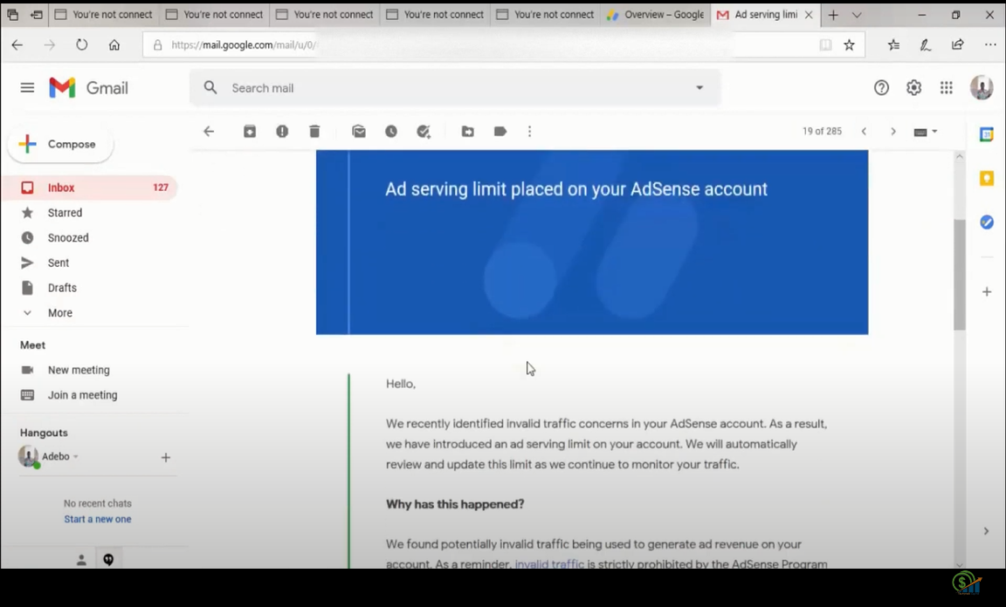Click the email vertical scrollbar
The image size is (1006, 607).
click(x=959, y=276)
